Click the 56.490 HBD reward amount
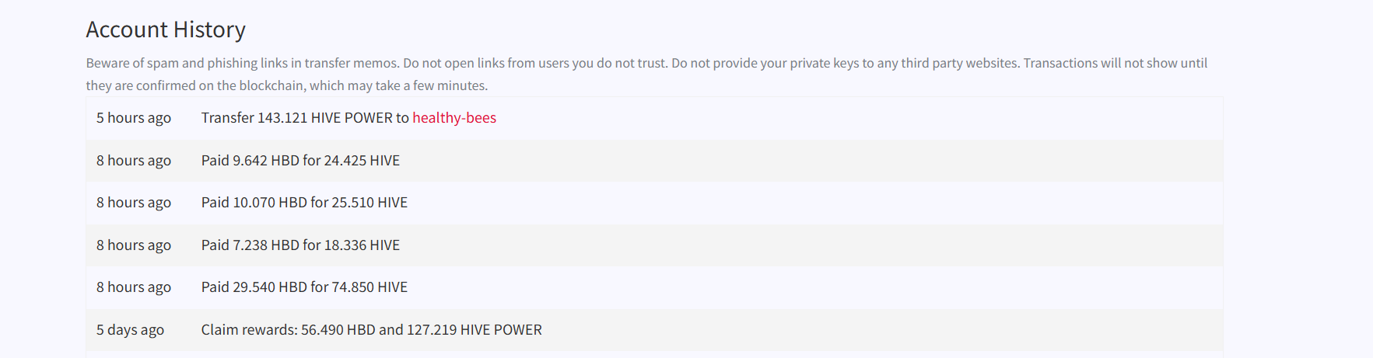 click(x=338, y=330)
